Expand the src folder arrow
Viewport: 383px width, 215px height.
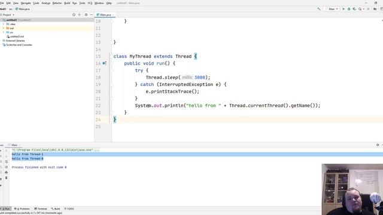(4, 32)
